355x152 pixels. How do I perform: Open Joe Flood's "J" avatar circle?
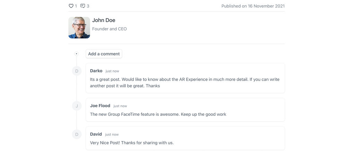[77, 106]
